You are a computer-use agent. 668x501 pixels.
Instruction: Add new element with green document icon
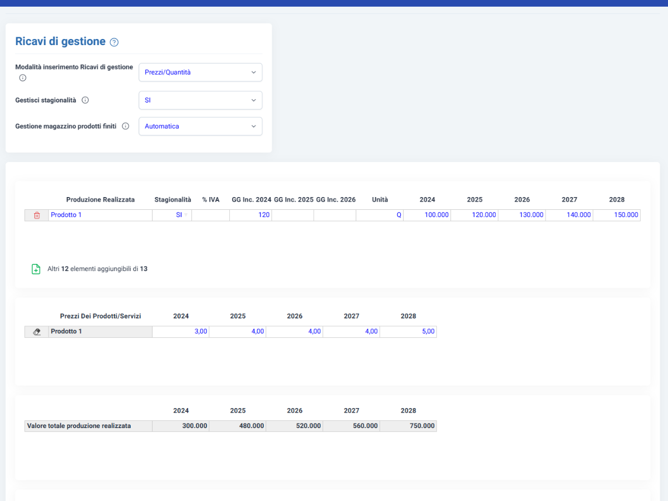click(x=36, y=269)
